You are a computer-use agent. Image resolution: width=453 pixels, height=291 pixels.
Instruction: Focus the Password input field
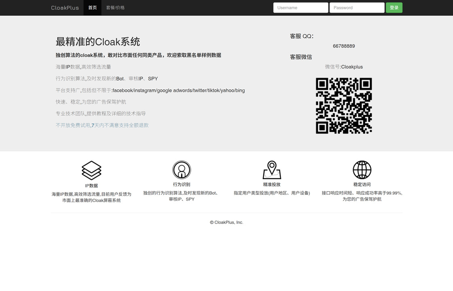point(357,8)
